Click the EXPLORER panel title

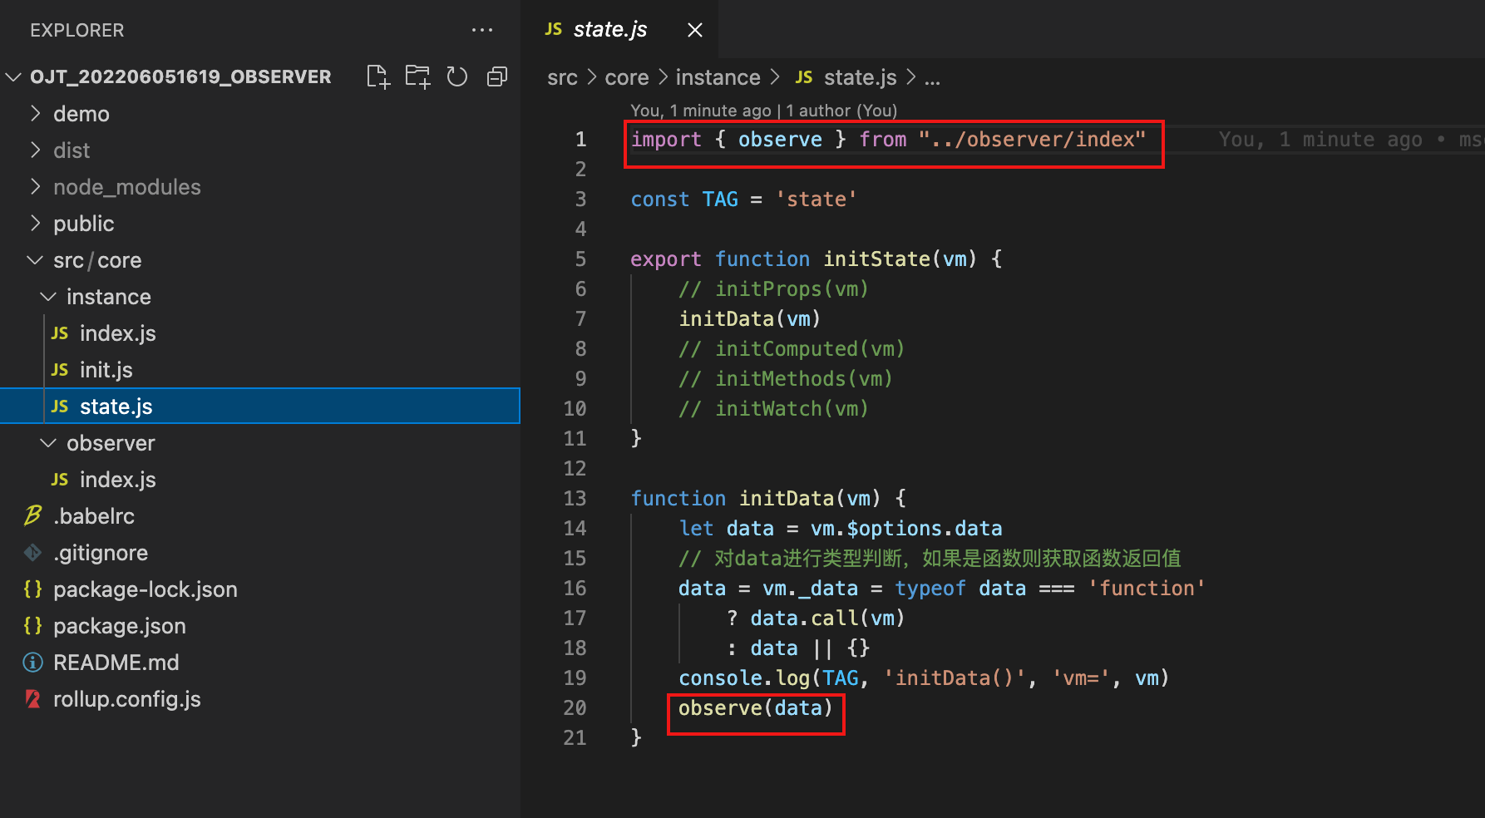pyautogui.click(x=77, y=30)
